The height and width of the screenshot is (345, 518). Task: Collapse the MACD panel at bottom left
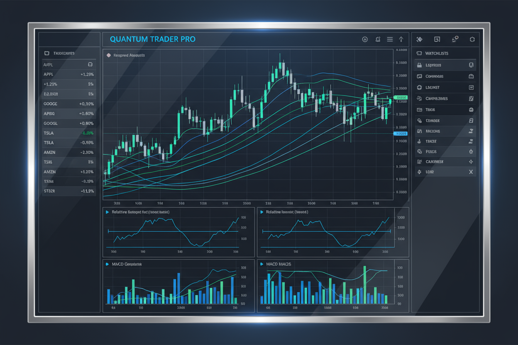tap(108, 264)
